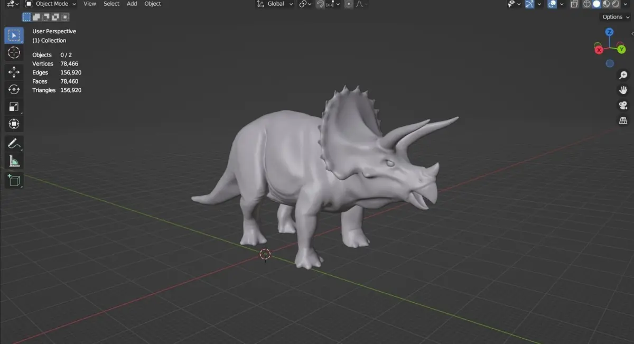Screen dimensions: 634x344
Task: Switch to solid shading
Action: [596, 4]
